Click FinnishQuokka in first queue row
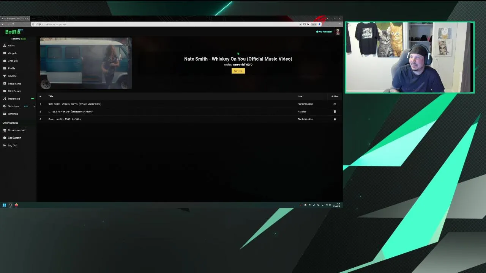Image resolution: width=486 pixels, height=273 pixels. [305, 104]
